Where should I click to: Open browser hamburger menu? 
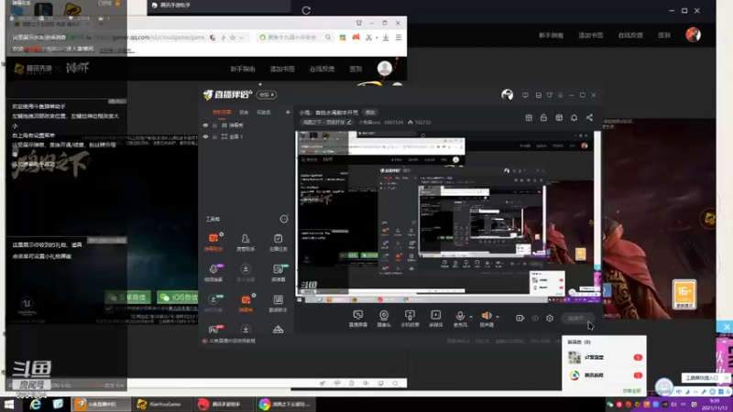coord(399,38)
